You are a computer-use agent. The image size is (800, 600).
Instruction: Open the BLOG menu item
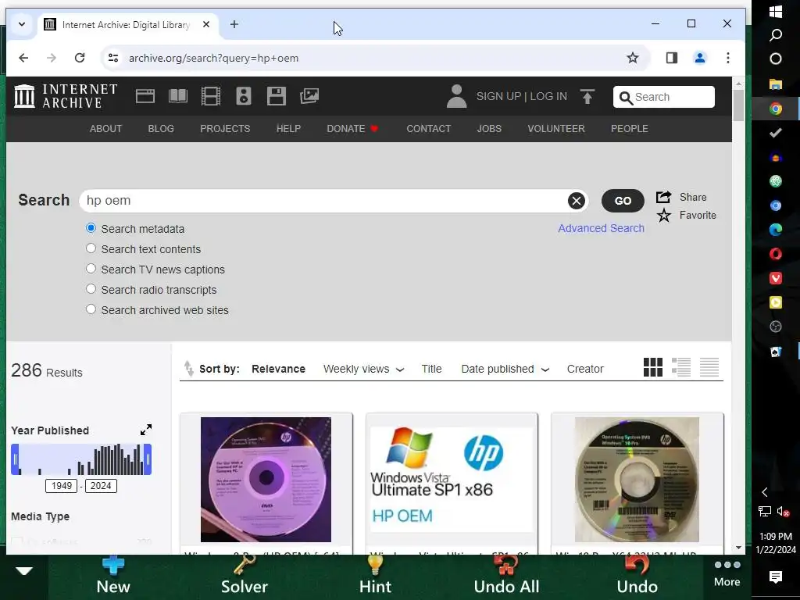161,129
